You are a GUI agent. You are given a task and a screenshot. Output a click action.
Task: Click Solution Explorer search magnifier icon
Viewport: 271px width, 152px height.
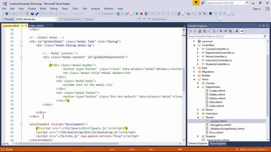(x=265, y=36)
